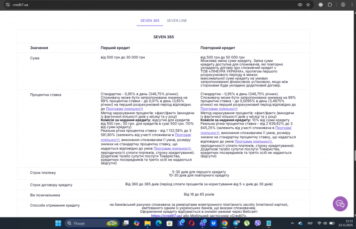This screenshot has width=356, height=229.
Task: Click the 'Значення' column header
Action: 39,48
